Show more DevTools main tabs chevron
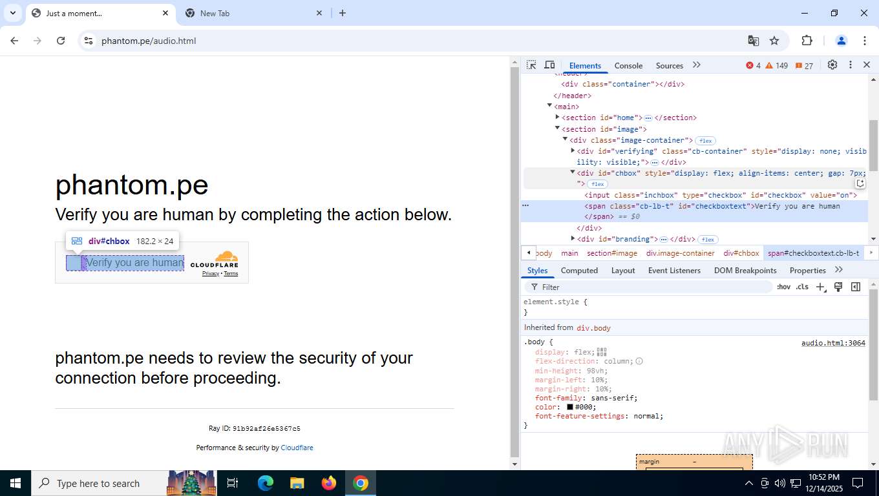879x496 pixels. (x=697, y=65)
